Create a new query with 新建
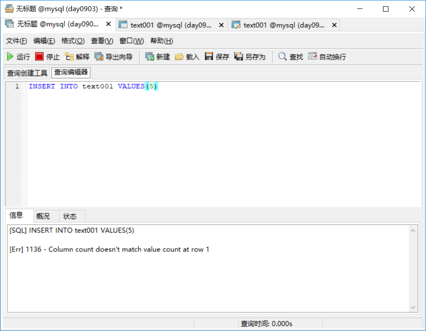Screen dimensions: 426x331 [x=158, y=56]
